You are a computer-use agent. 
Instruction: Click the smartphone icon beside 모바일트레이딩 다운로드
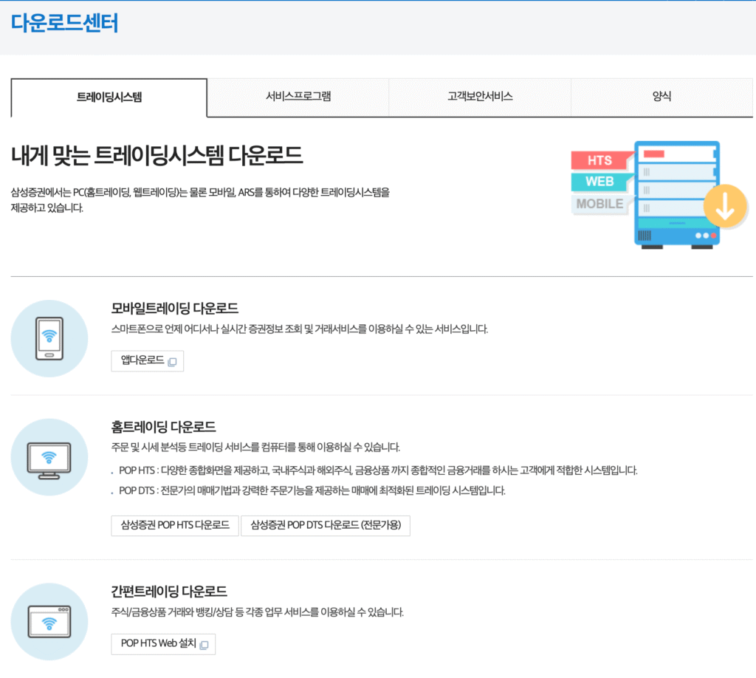(x=49, y=338)
